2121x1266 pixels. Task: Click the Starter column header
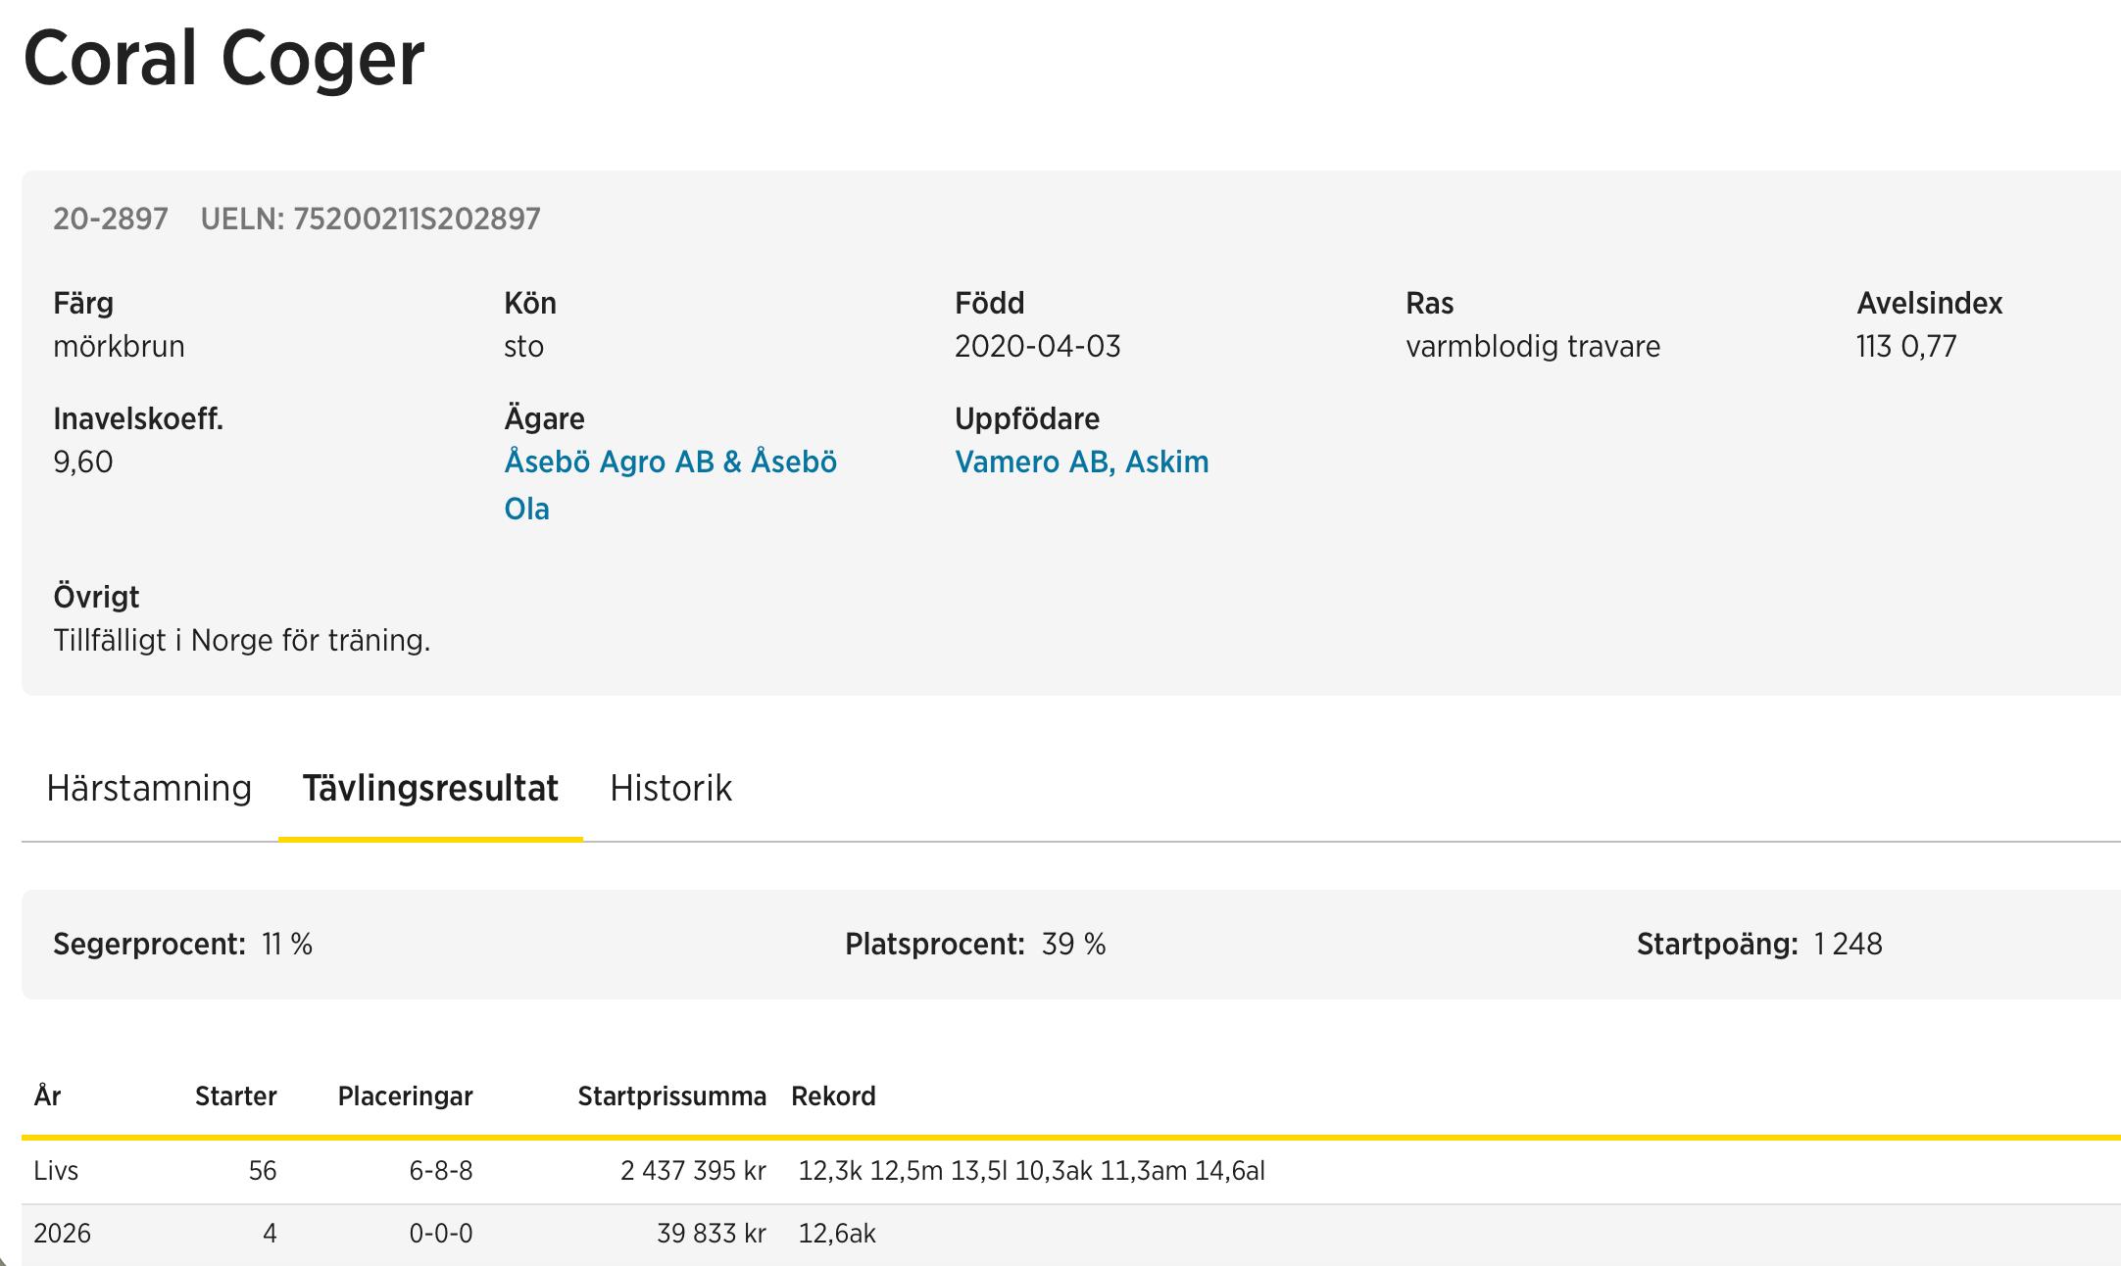(x=235, y=1096)
